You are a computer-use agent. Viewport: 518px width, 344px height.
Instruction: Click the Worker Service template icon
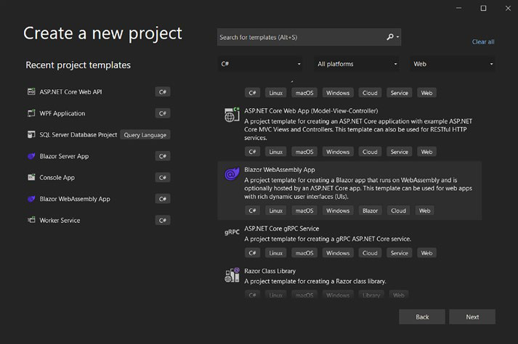(x=31, y=220)
